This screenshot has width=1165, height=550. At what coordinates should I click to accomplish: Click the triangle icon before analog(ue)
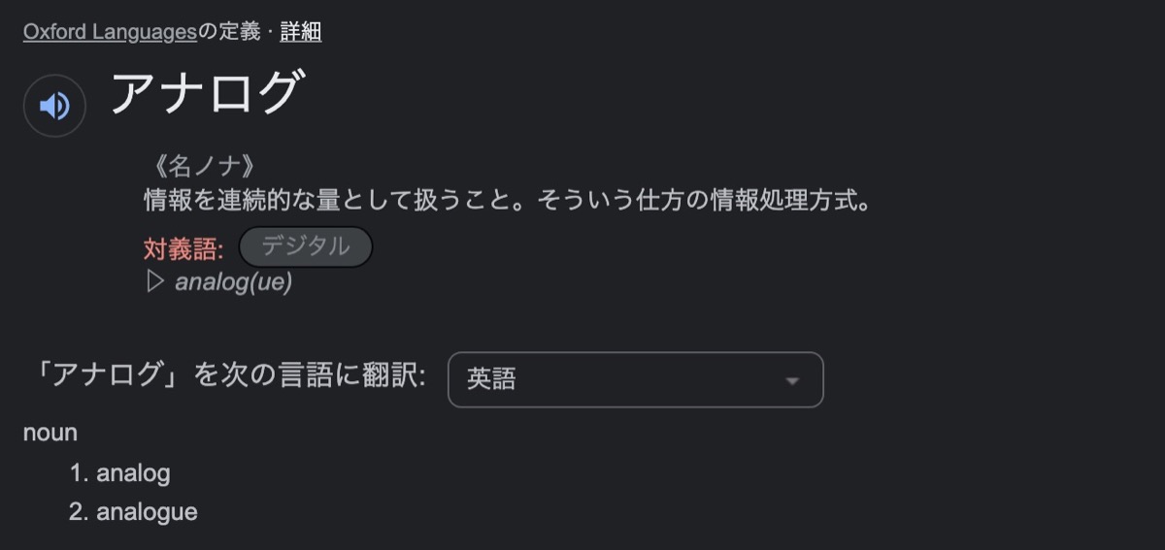(153, 282)
